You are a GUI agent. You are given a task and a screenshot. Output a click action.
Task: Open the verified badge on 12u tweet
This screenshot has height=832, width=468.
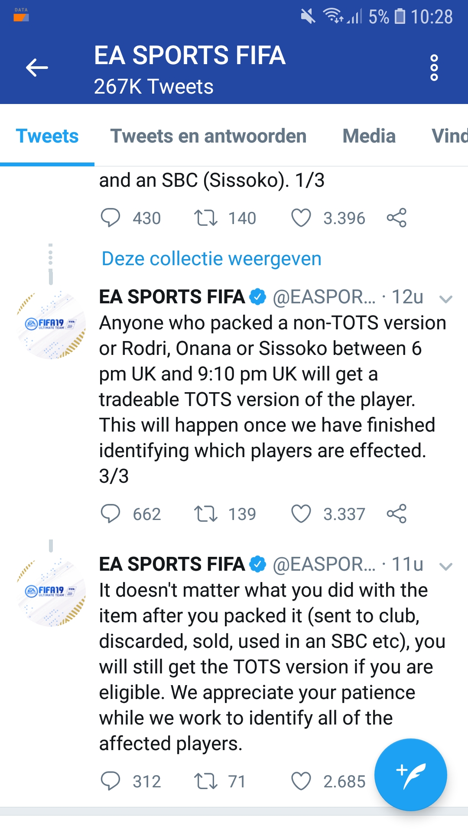click(258, 297)
